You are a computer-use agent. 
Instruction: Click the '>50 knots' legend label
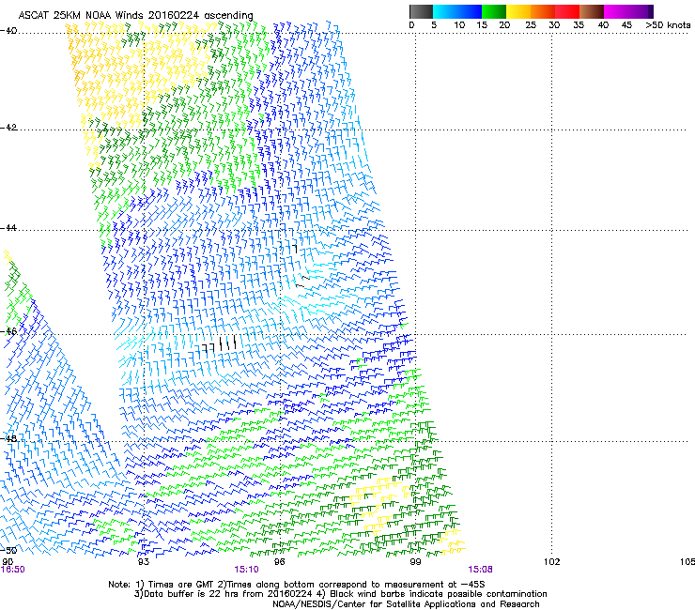point(668,24)
